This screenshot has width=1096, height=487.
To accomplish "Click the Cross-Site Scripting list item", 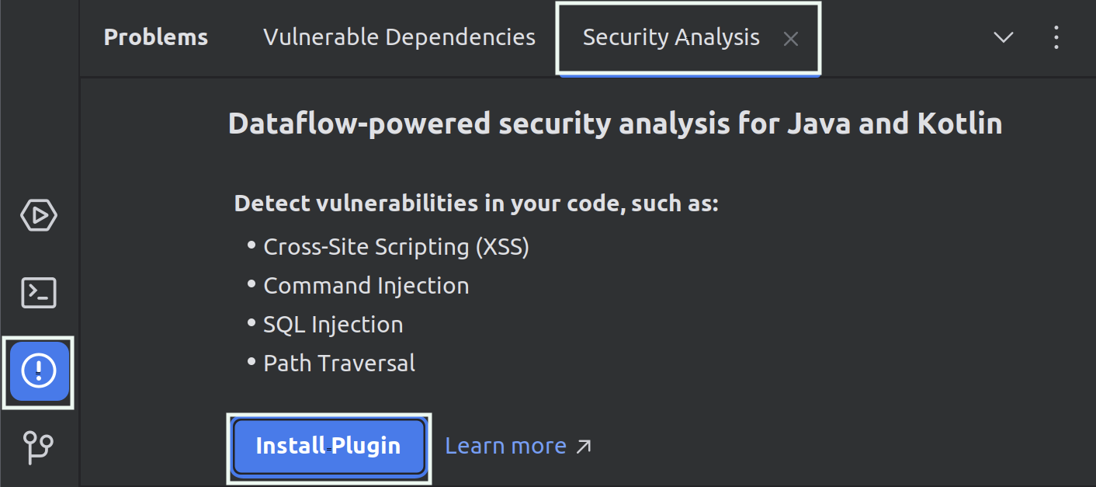I will tap(396, 246).
